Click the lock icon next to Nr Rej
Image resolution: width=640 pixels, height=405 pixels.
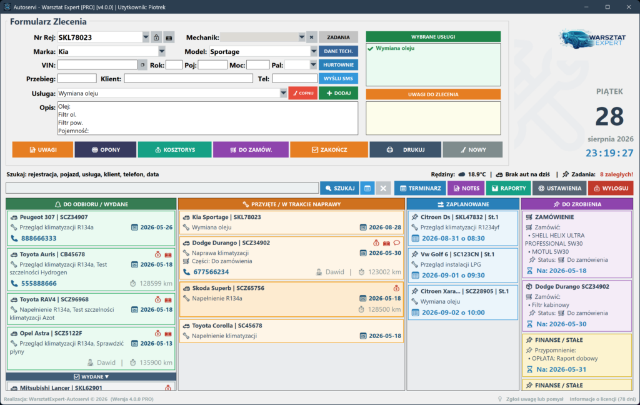(156, 37)
